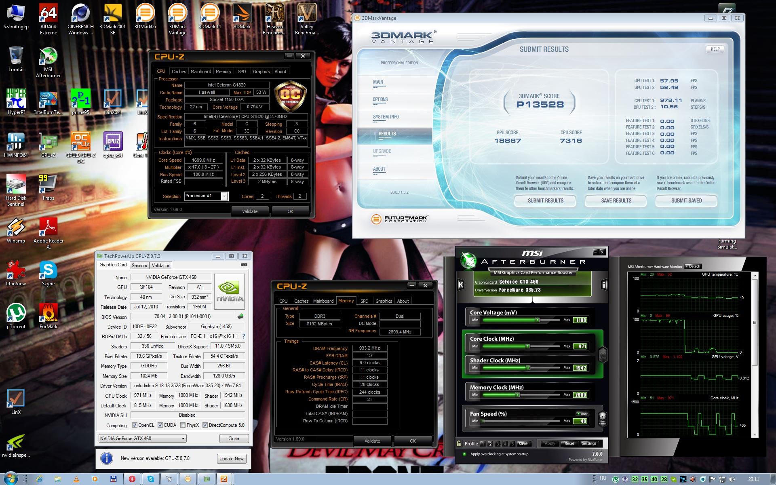Click the BIOS save icon in GPU-Z

click(240, 316)
